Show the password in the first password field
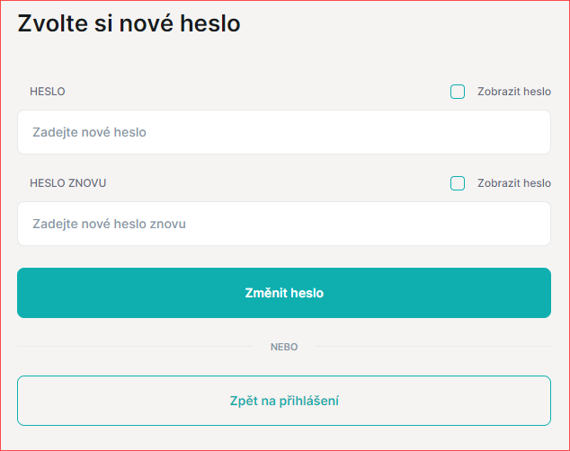 (458, 92)
